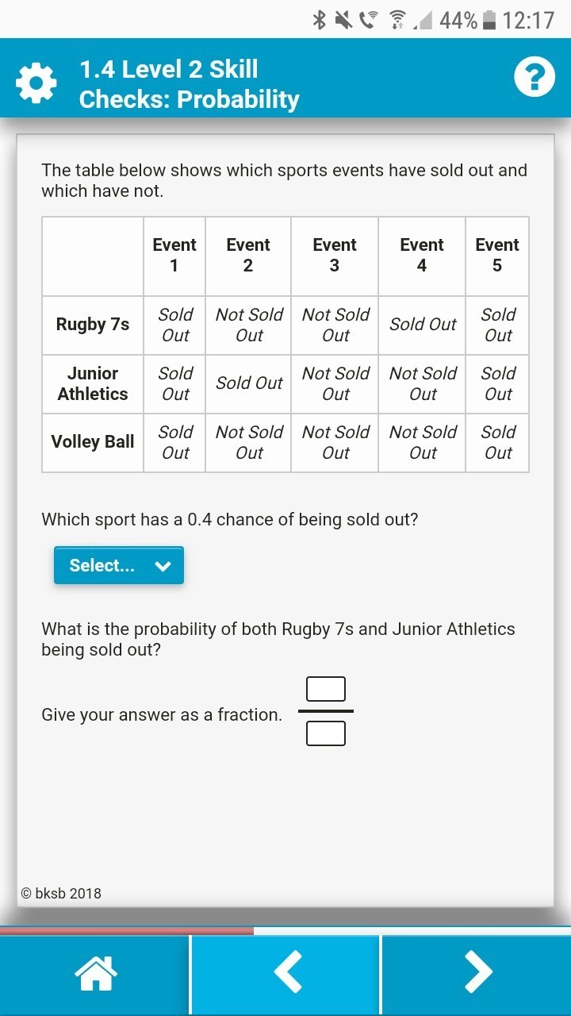Image resolution: width=571 pixels, height=1016 pixels.
Task: Tap the battery status icon
Action: [489, 20]
